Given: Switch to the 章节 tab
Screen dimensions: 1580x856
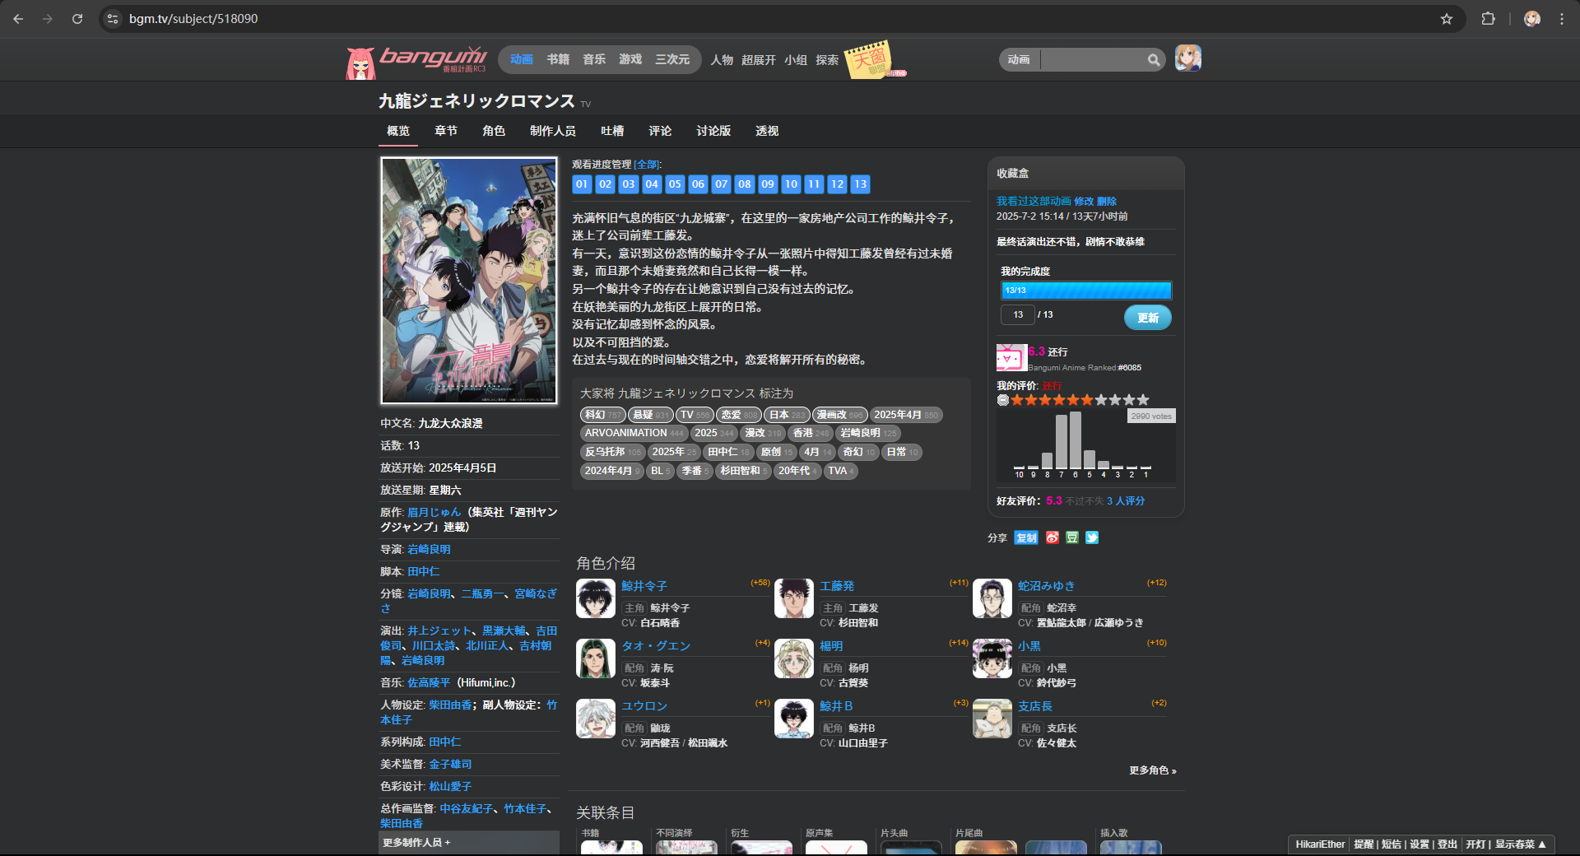Looking at the screenshot, I should [446, 131].
